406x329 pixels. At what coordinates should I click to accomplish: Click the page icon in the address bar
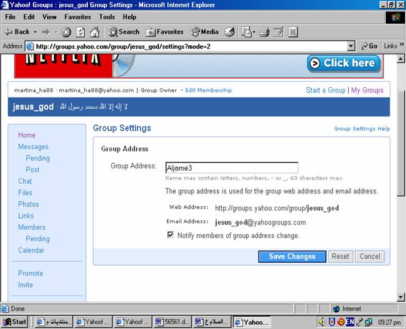(x=30, y=47)
